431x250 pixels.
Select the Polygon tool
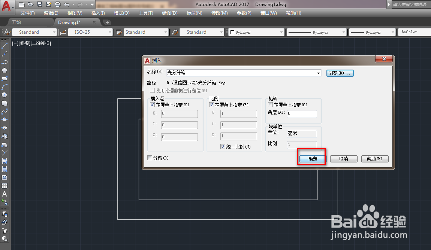tap(4, 70)
